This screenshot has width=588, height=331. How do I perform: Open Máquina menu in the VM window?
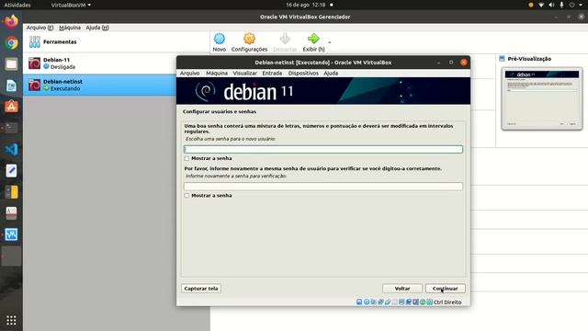[x=217, y=74]
